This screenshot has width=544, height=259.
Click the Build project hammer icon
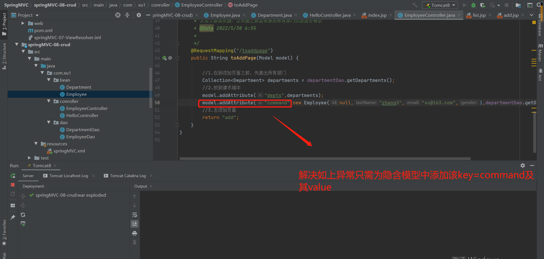[x=415, y=5]
